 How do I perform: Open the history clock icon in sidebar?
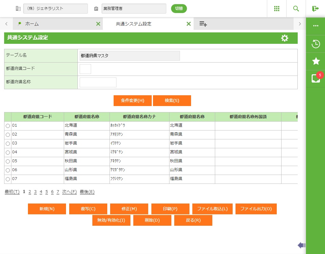[315, 44]
